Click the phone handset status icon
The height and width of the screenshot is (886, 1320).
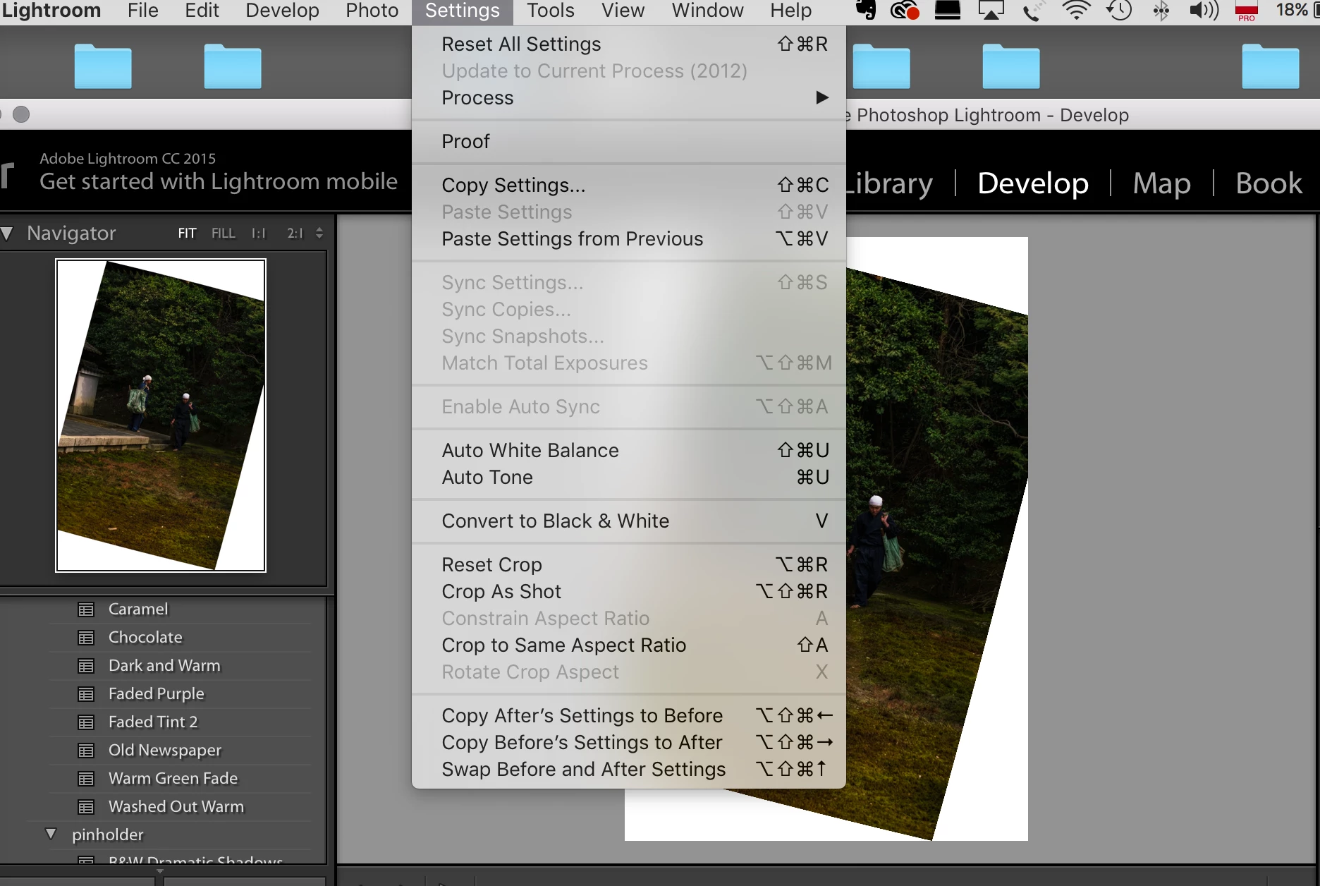coord(1032,10)
